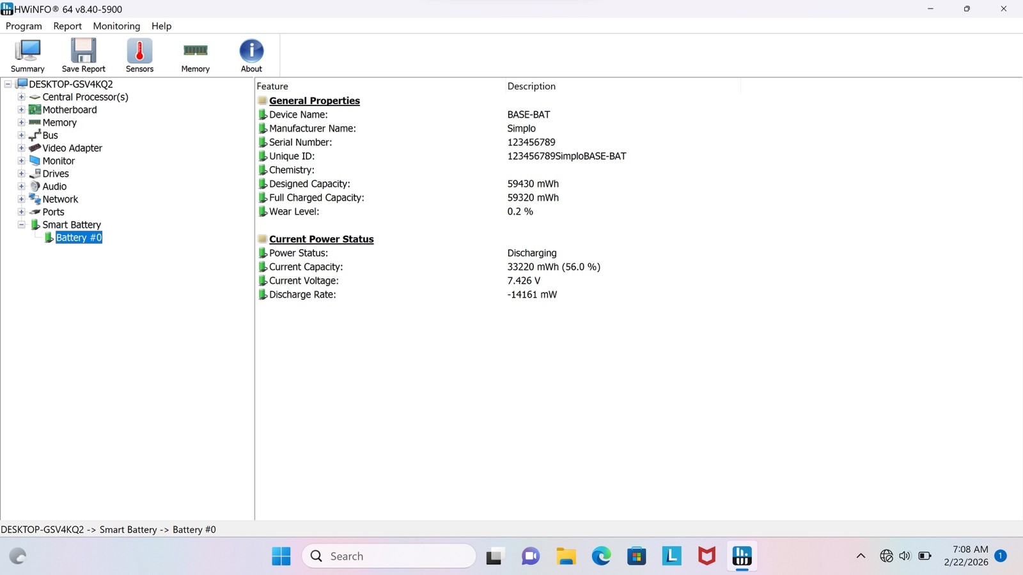
Task: Expand the Audio tree node
Action: 21,187
